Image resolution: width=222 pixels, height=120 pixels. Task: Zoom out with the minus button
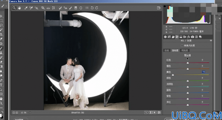pyautogui.click(x=14, y=113)
